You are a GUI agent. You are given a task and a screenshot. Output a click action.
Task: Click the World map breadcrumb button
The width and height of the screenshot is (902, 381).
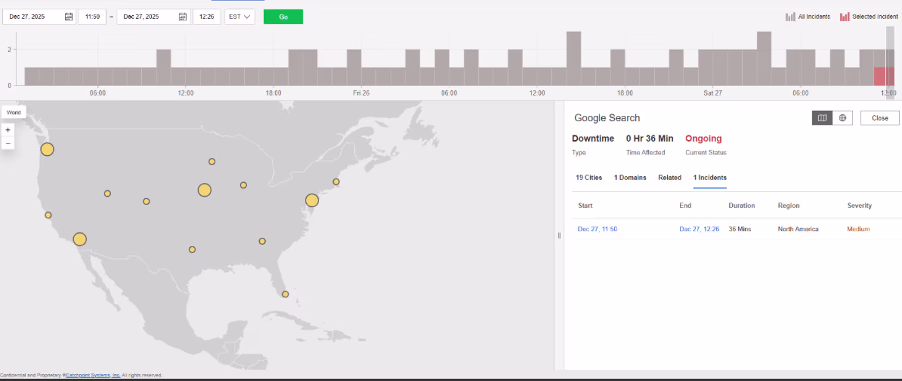click(x=14, y=113)
